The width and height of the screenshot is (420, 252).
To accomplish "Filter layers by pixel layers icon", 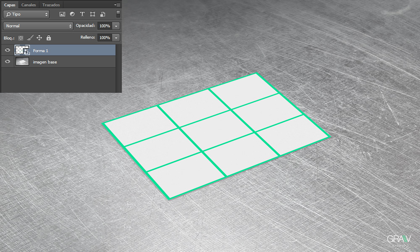I will [62, 14].
